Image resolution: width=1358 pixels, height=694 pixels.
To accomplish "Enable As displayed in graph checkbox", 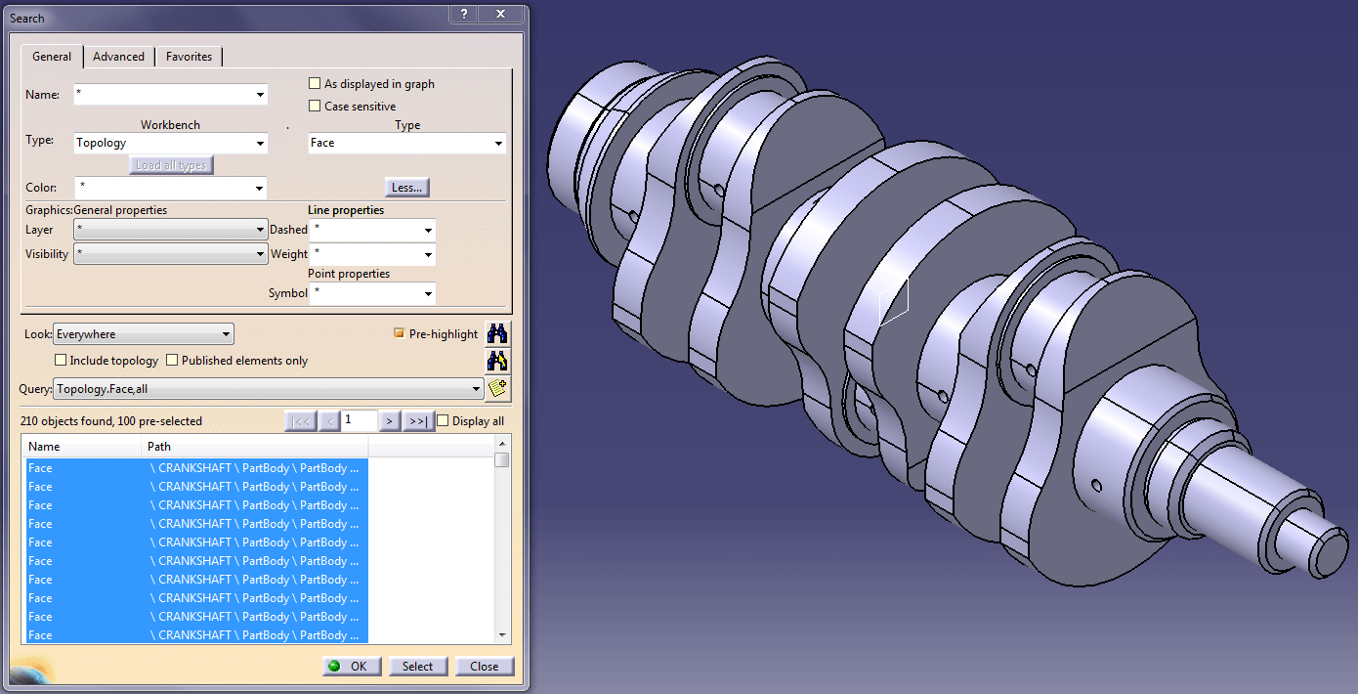I will coord(315,84).
